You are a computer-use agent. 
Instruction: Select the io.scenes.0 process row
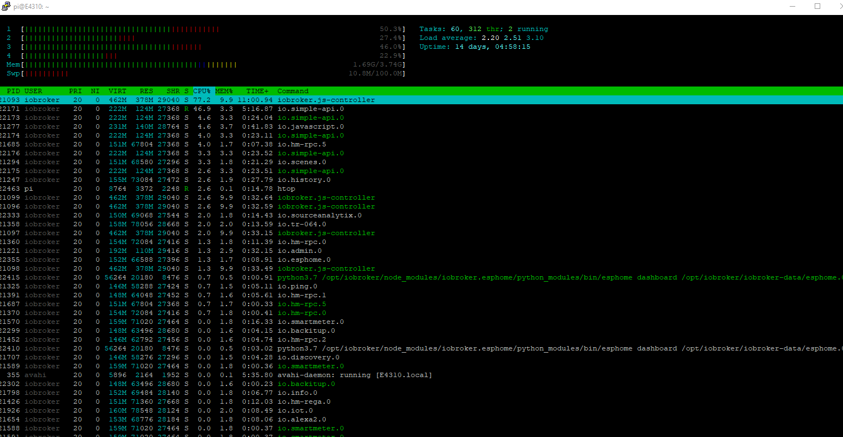coord(421,162)
